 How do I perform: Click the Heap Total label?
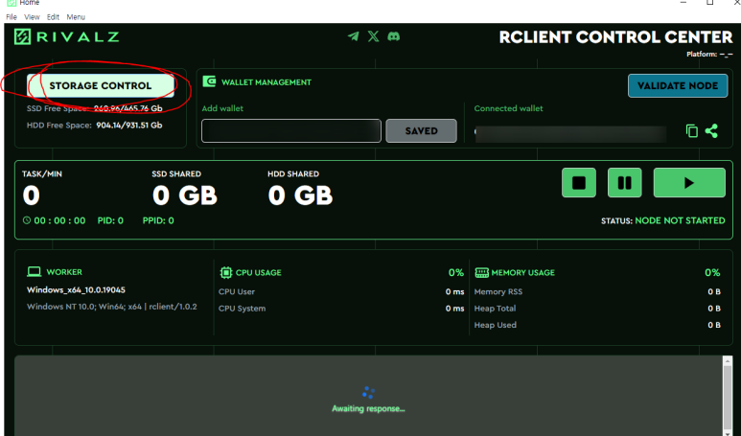(x=495, y=309)
